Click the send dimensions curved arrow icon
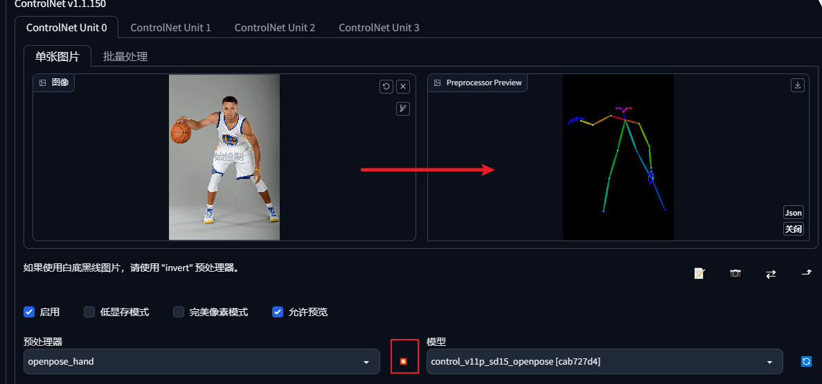 pyautogui.click(x=807, y=272)
